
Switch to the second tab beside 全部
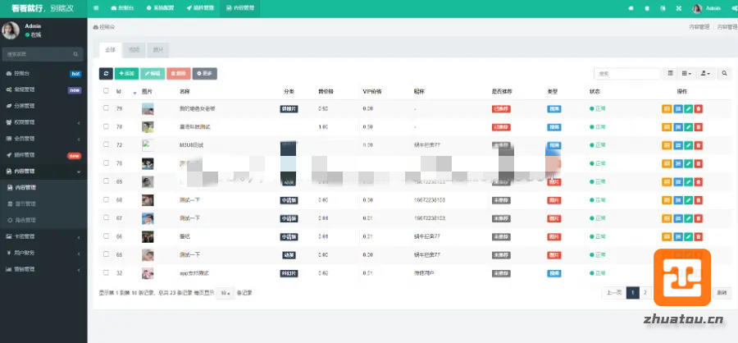tap(134, 50)
